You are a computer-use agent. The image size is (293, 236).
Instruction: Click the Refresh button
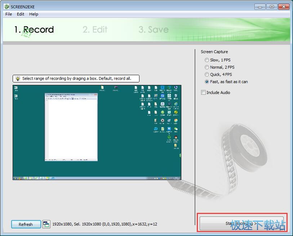click(x=26, y=224)
